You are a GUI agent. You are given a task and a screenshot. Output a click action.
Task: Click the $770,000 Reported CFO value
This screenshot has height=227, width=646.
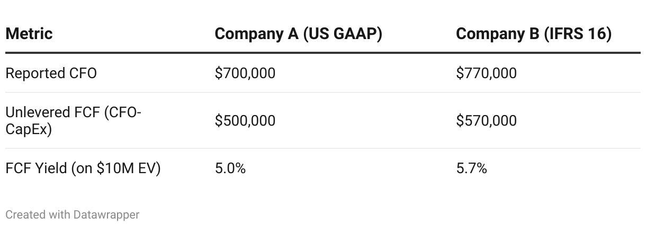(x=486, y=73)
